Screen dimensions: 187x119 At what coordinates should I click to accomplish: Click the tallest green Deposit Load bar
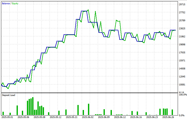click(x=33, y=106)
